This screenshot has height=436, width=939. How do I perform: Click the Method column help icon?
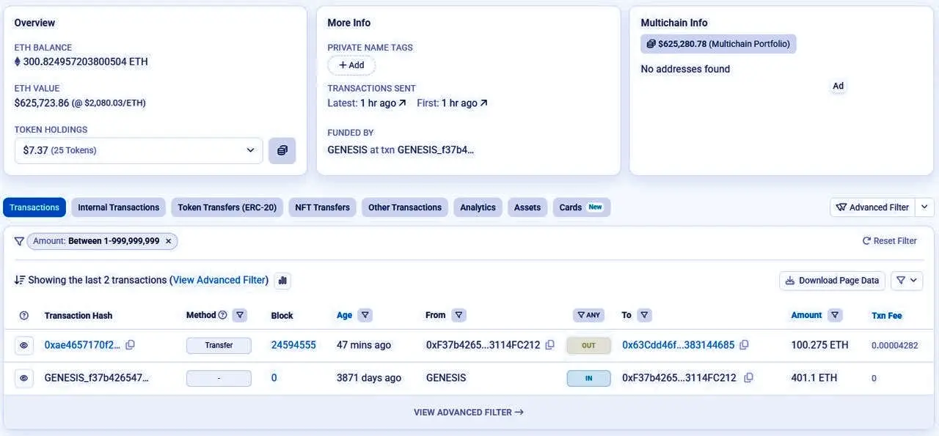223,315
